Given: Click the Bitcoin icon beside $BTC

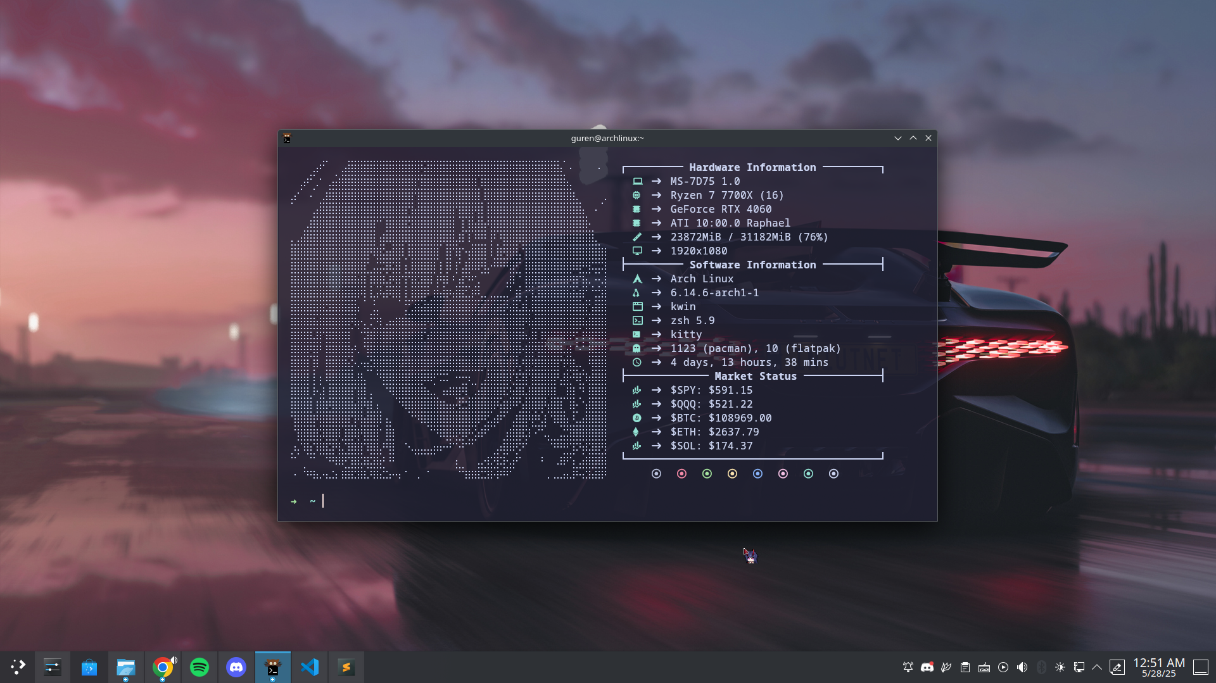Looking at the screenshot, I should tap(637, 418).
